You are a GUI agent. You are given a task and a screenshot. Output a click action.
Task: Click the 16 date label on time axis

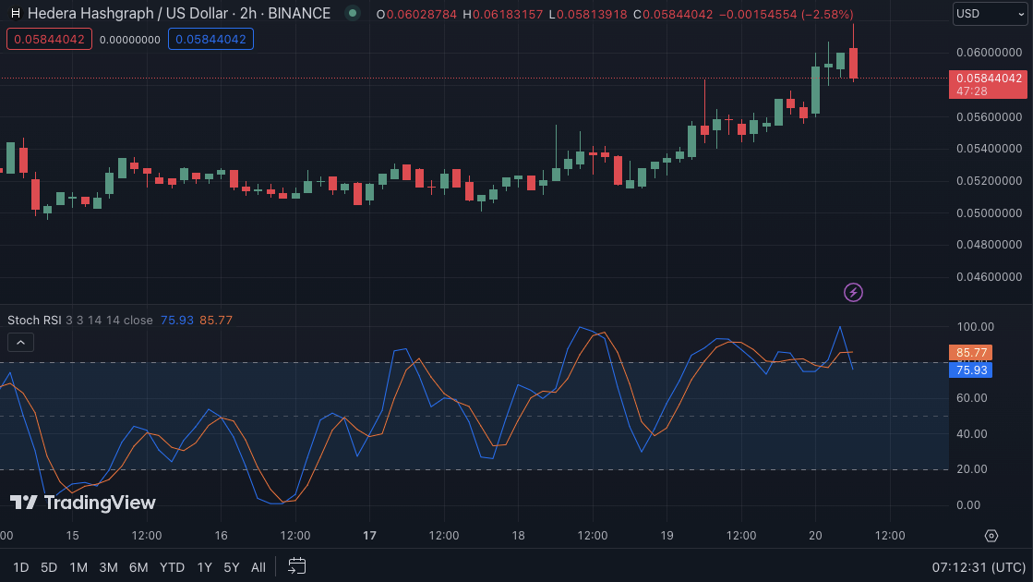[221, 535]
